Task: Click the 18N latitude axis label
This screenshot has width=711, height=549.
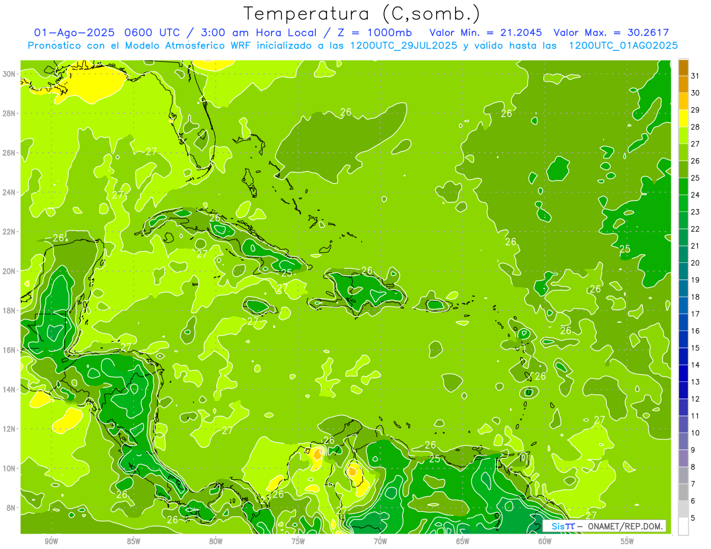Action: click(x=9, y=310)
